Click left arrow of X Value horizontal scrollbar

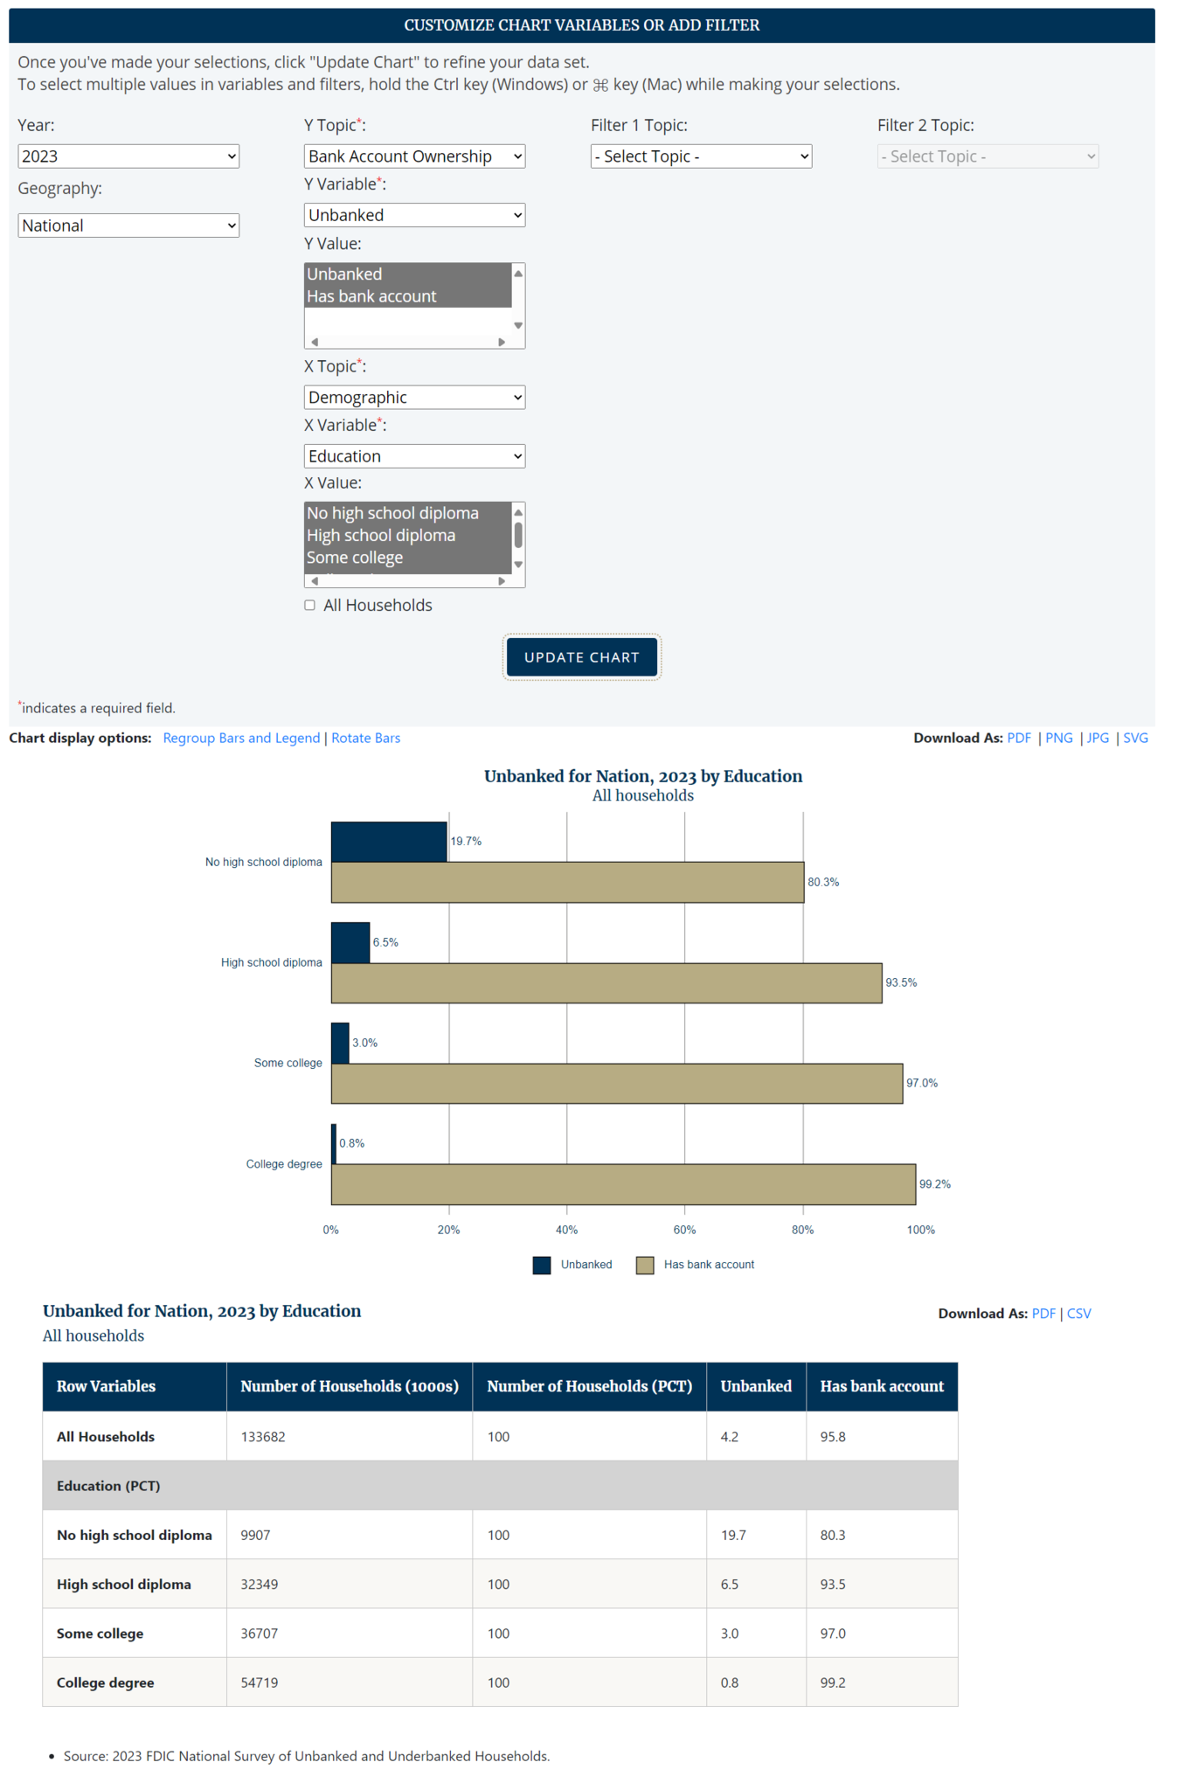point(315,580)
